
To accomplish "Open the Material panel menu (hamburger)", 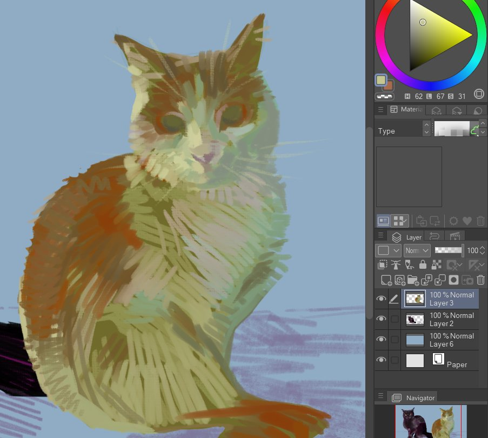I will pyautogui.click(x=380, y=110).
